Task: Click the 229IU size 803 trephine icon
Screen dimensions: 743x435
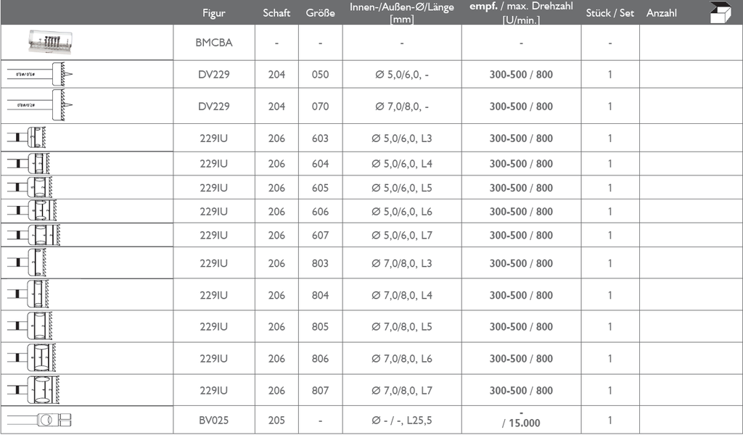Action: (27, 262)
